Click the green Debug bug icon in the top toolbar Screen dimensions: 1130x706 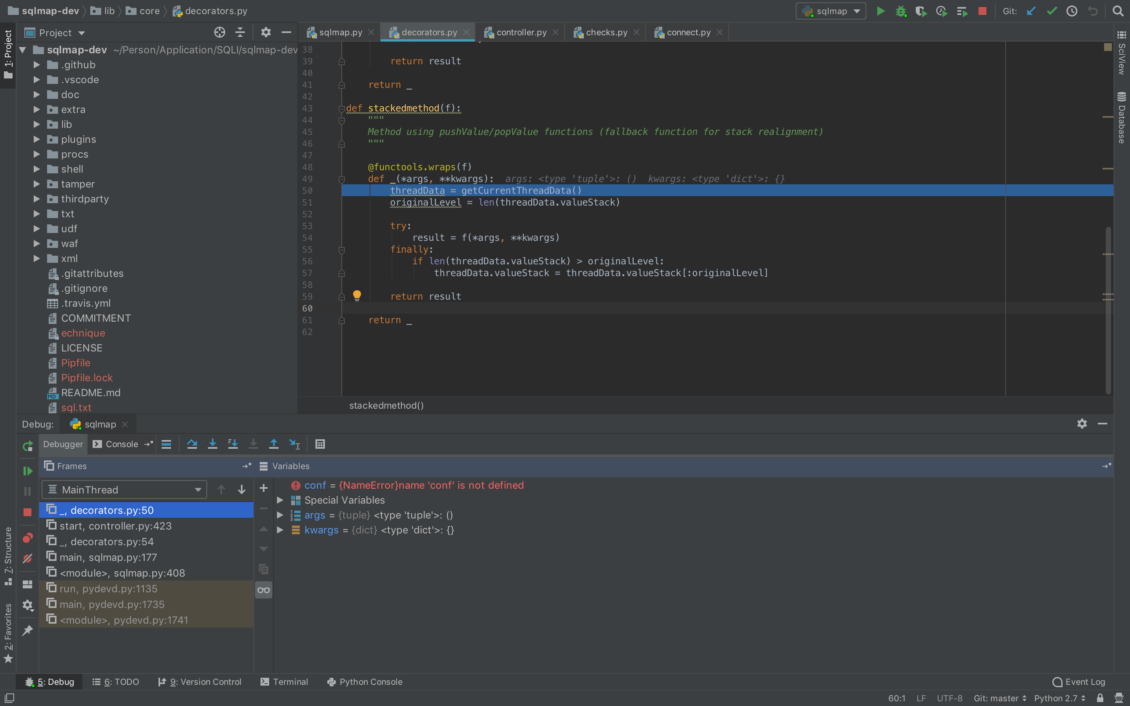coord(901,11)
